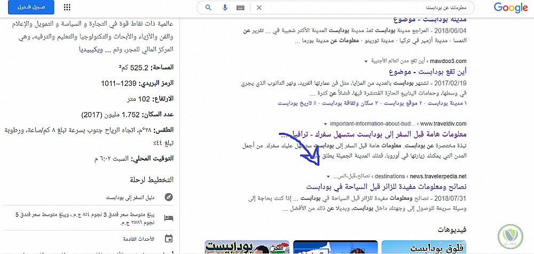Open result أين تقع بودابست - موضوع
Screen dimensions: 534x254
pyautogui.click(x=427, y=72)
